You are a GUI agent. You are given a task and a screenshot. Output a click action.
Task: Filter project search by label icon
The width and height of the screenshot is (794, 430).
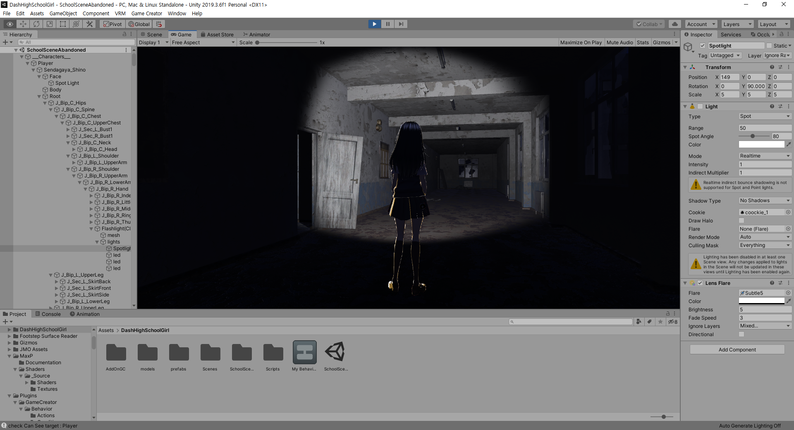[x=650, y=322]
